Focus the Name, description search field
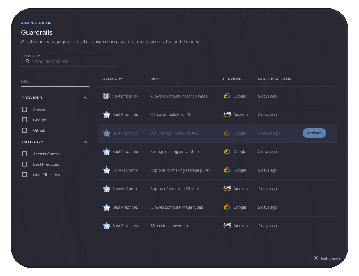This screenshot has width=359, height=276. (x=73, y=62)
